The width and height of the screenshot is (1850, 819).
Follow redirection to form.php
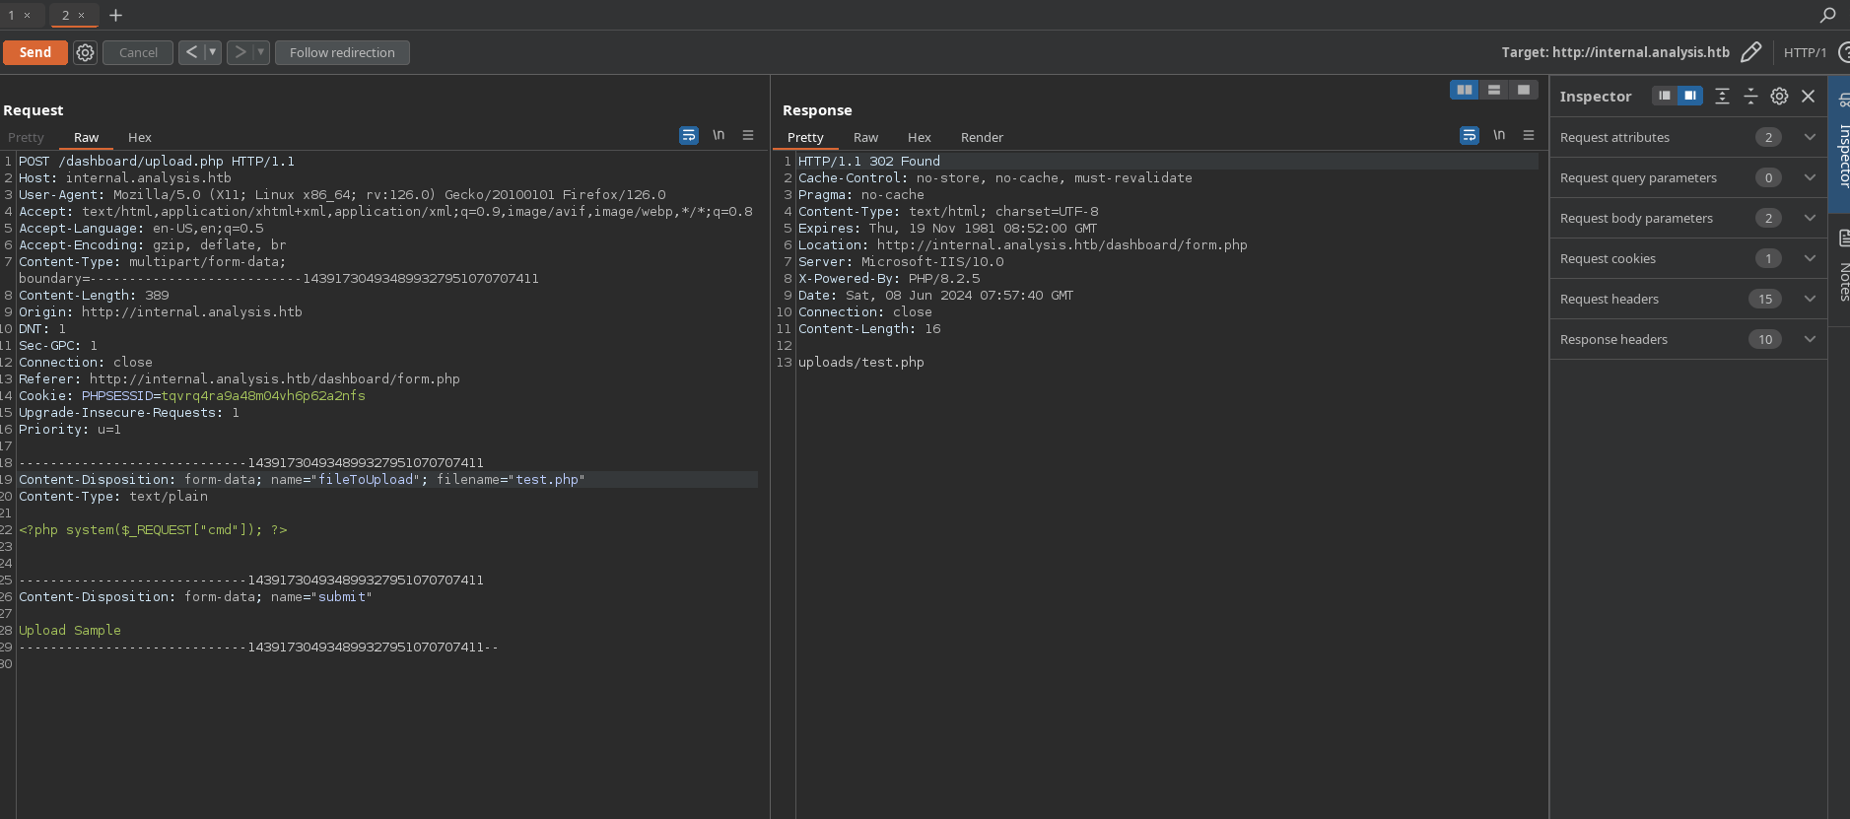(342, 52)
